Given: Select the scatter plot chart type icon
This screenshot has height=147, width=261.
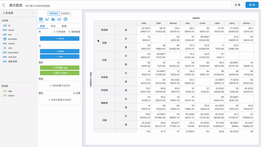Looking at the screenshot, I should coord(59,19).
